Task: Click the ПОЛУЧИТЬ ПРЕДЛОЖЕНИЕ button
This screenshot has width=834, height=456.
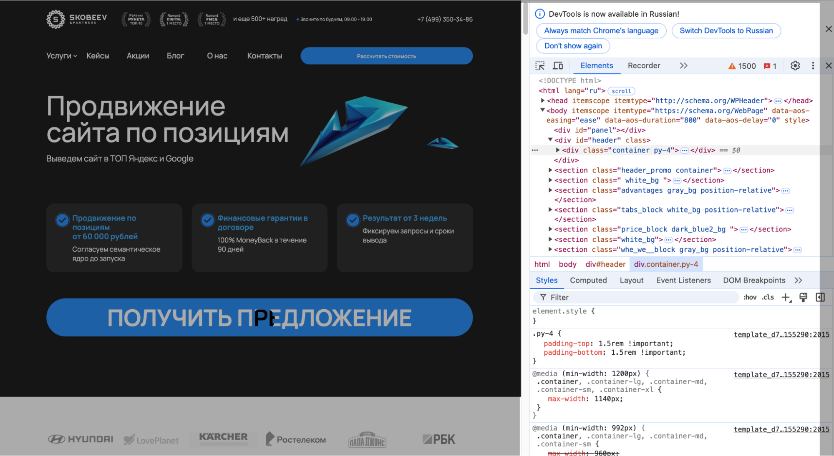Action: pyautogui.click(x=260, y=317)
